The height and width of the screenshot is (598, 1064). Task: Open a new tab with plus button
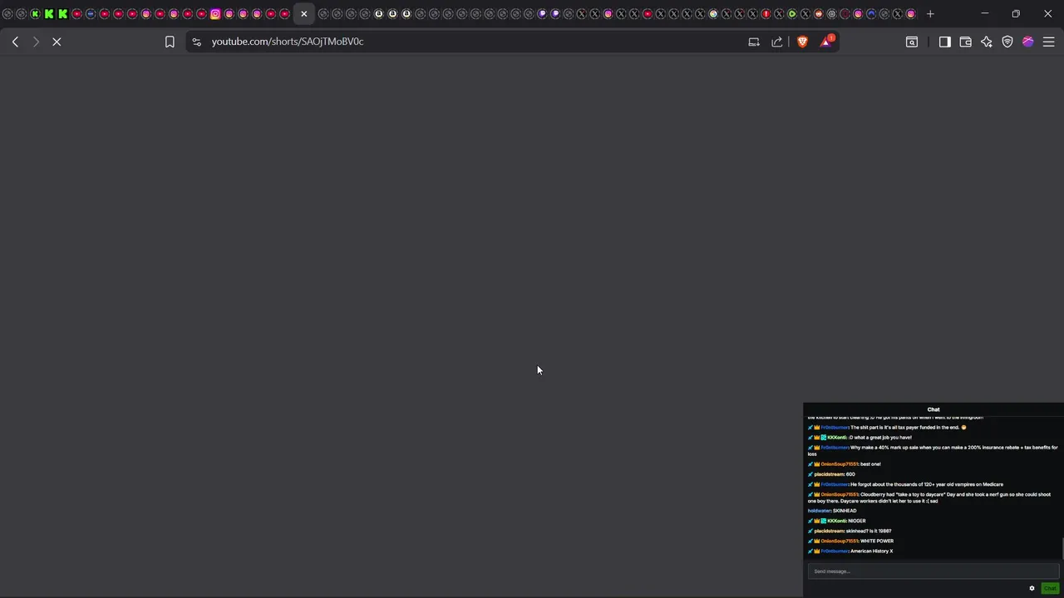930,14
